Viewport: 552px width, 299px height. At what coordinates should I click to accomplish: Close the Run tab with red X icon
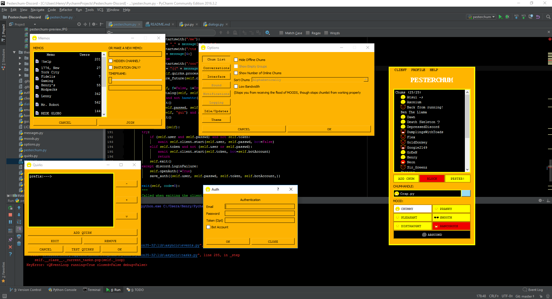[10, 247]
